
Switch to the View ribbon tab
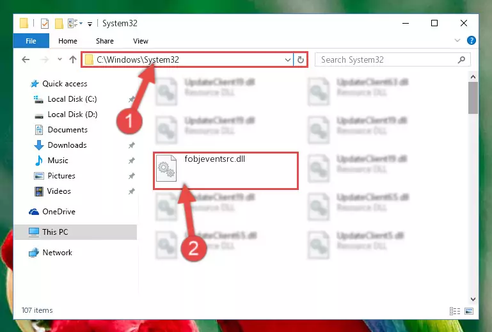(140, 41)
